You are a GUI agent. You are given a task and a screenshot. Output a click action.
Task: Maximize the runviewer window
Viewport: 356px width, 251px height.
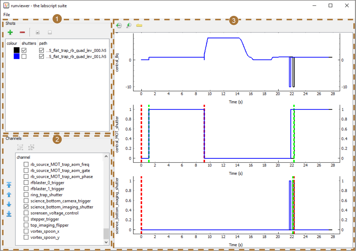(330, 5)
